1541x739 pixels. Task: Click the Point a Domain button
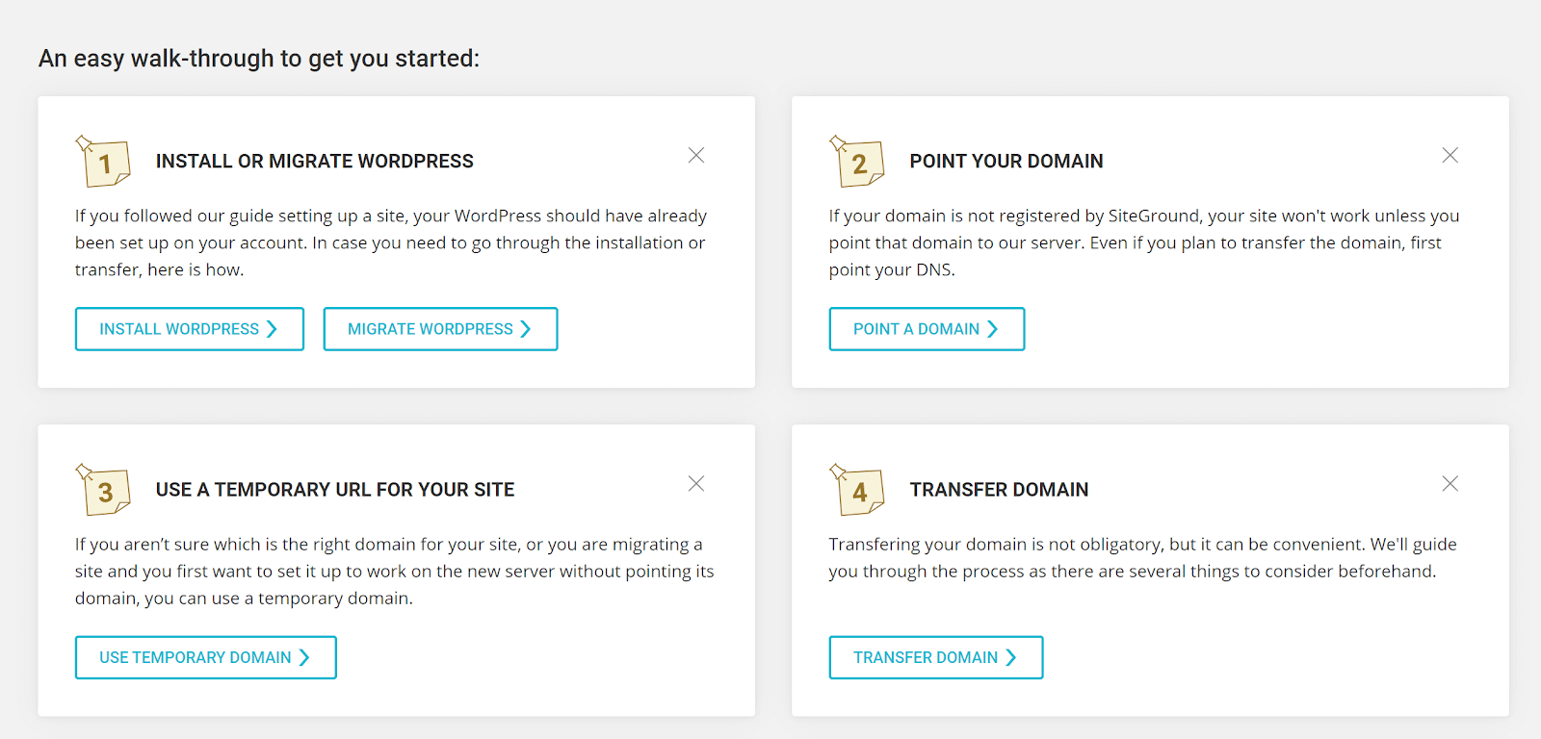click(927, 329)
